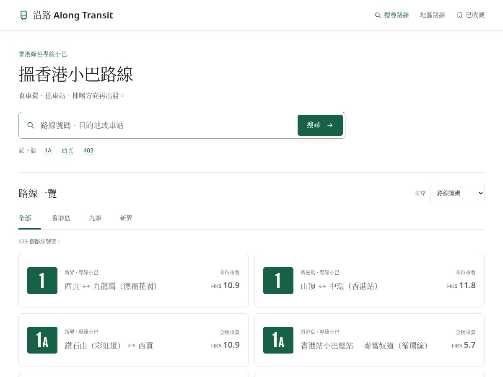This screenshot has height=377, width=503.
Task: Click the two-way arrow between 鑽石山 and 西貢
Action: [x=132, y=346]
